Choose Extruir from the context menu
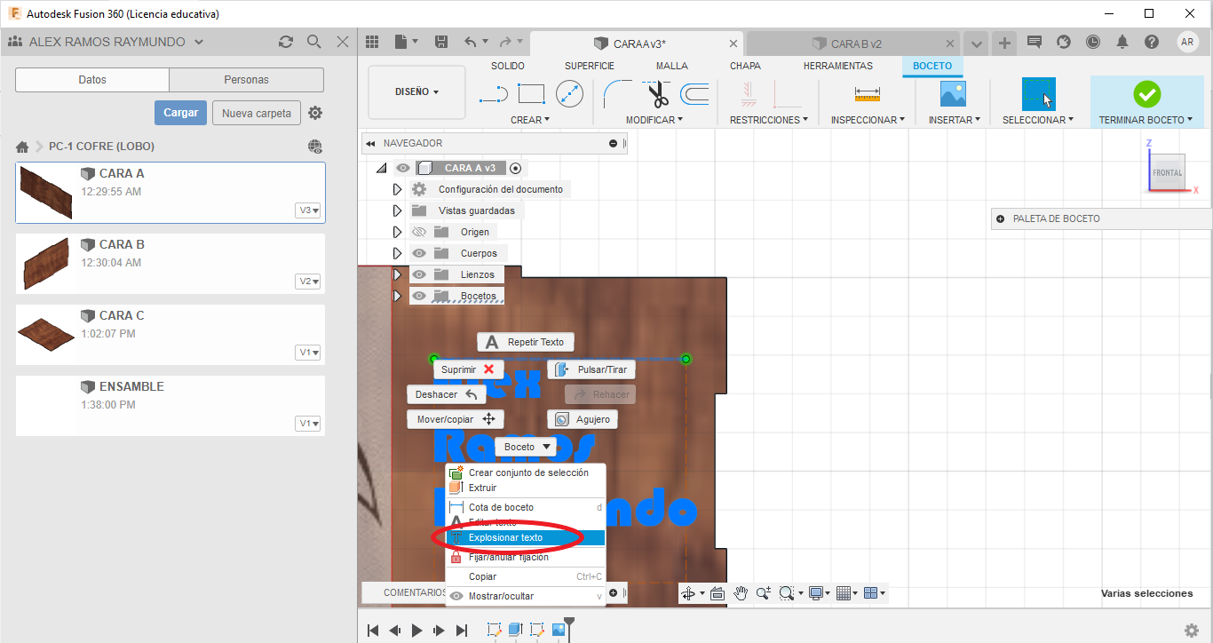The width and height of the screenshot is (1213, 643). pyautogui.click(x=526, y=488)
